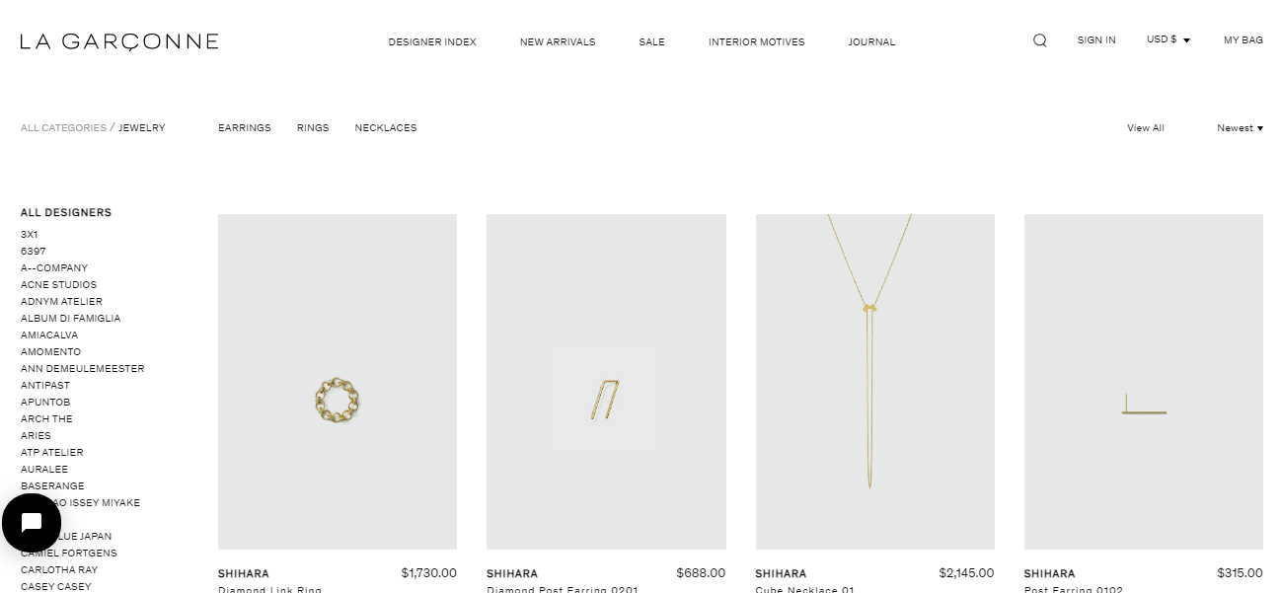
Task: Open the $315.00 Post Earring image
Action: 1144,382
